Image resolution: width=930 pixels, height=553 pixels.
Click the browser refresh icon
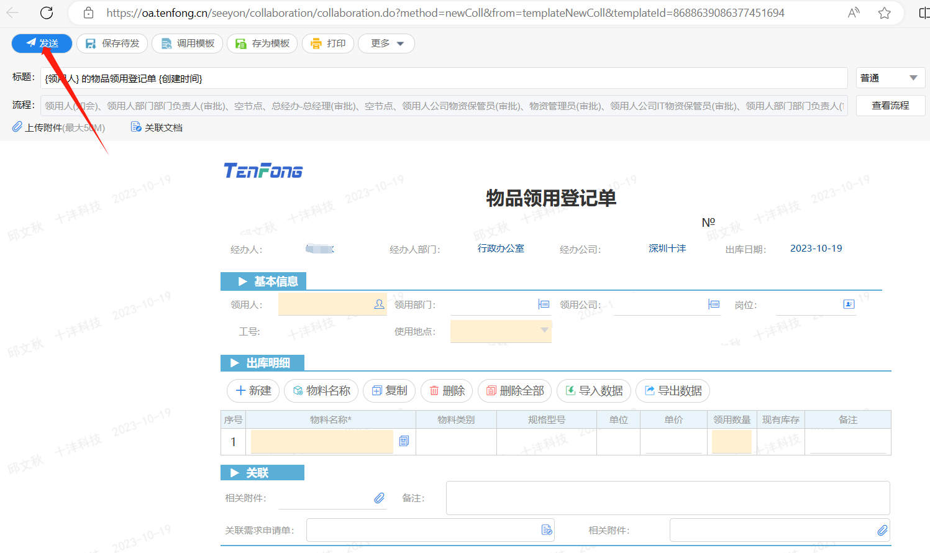pos(47,12)
